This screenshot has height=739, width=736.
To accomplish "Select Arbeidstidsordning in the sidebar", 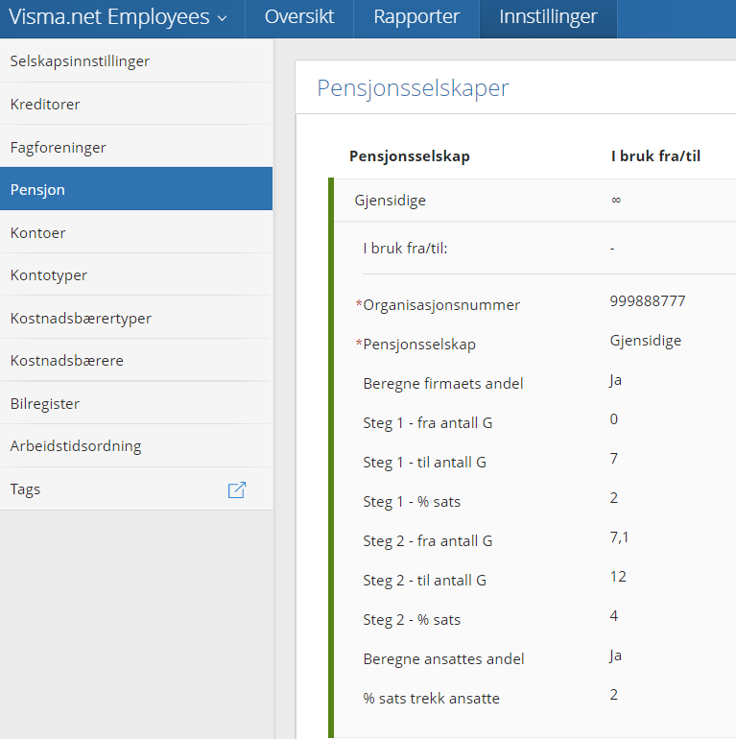I will click(x=136, y=446).
